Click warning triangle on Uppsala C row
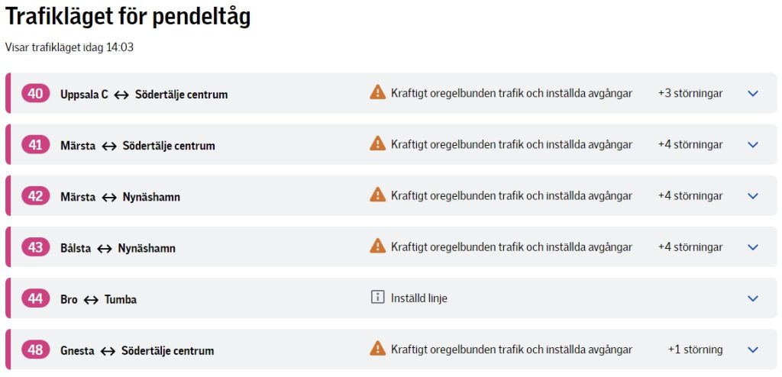This screenshot has height=377, width=782. [377, 92]
